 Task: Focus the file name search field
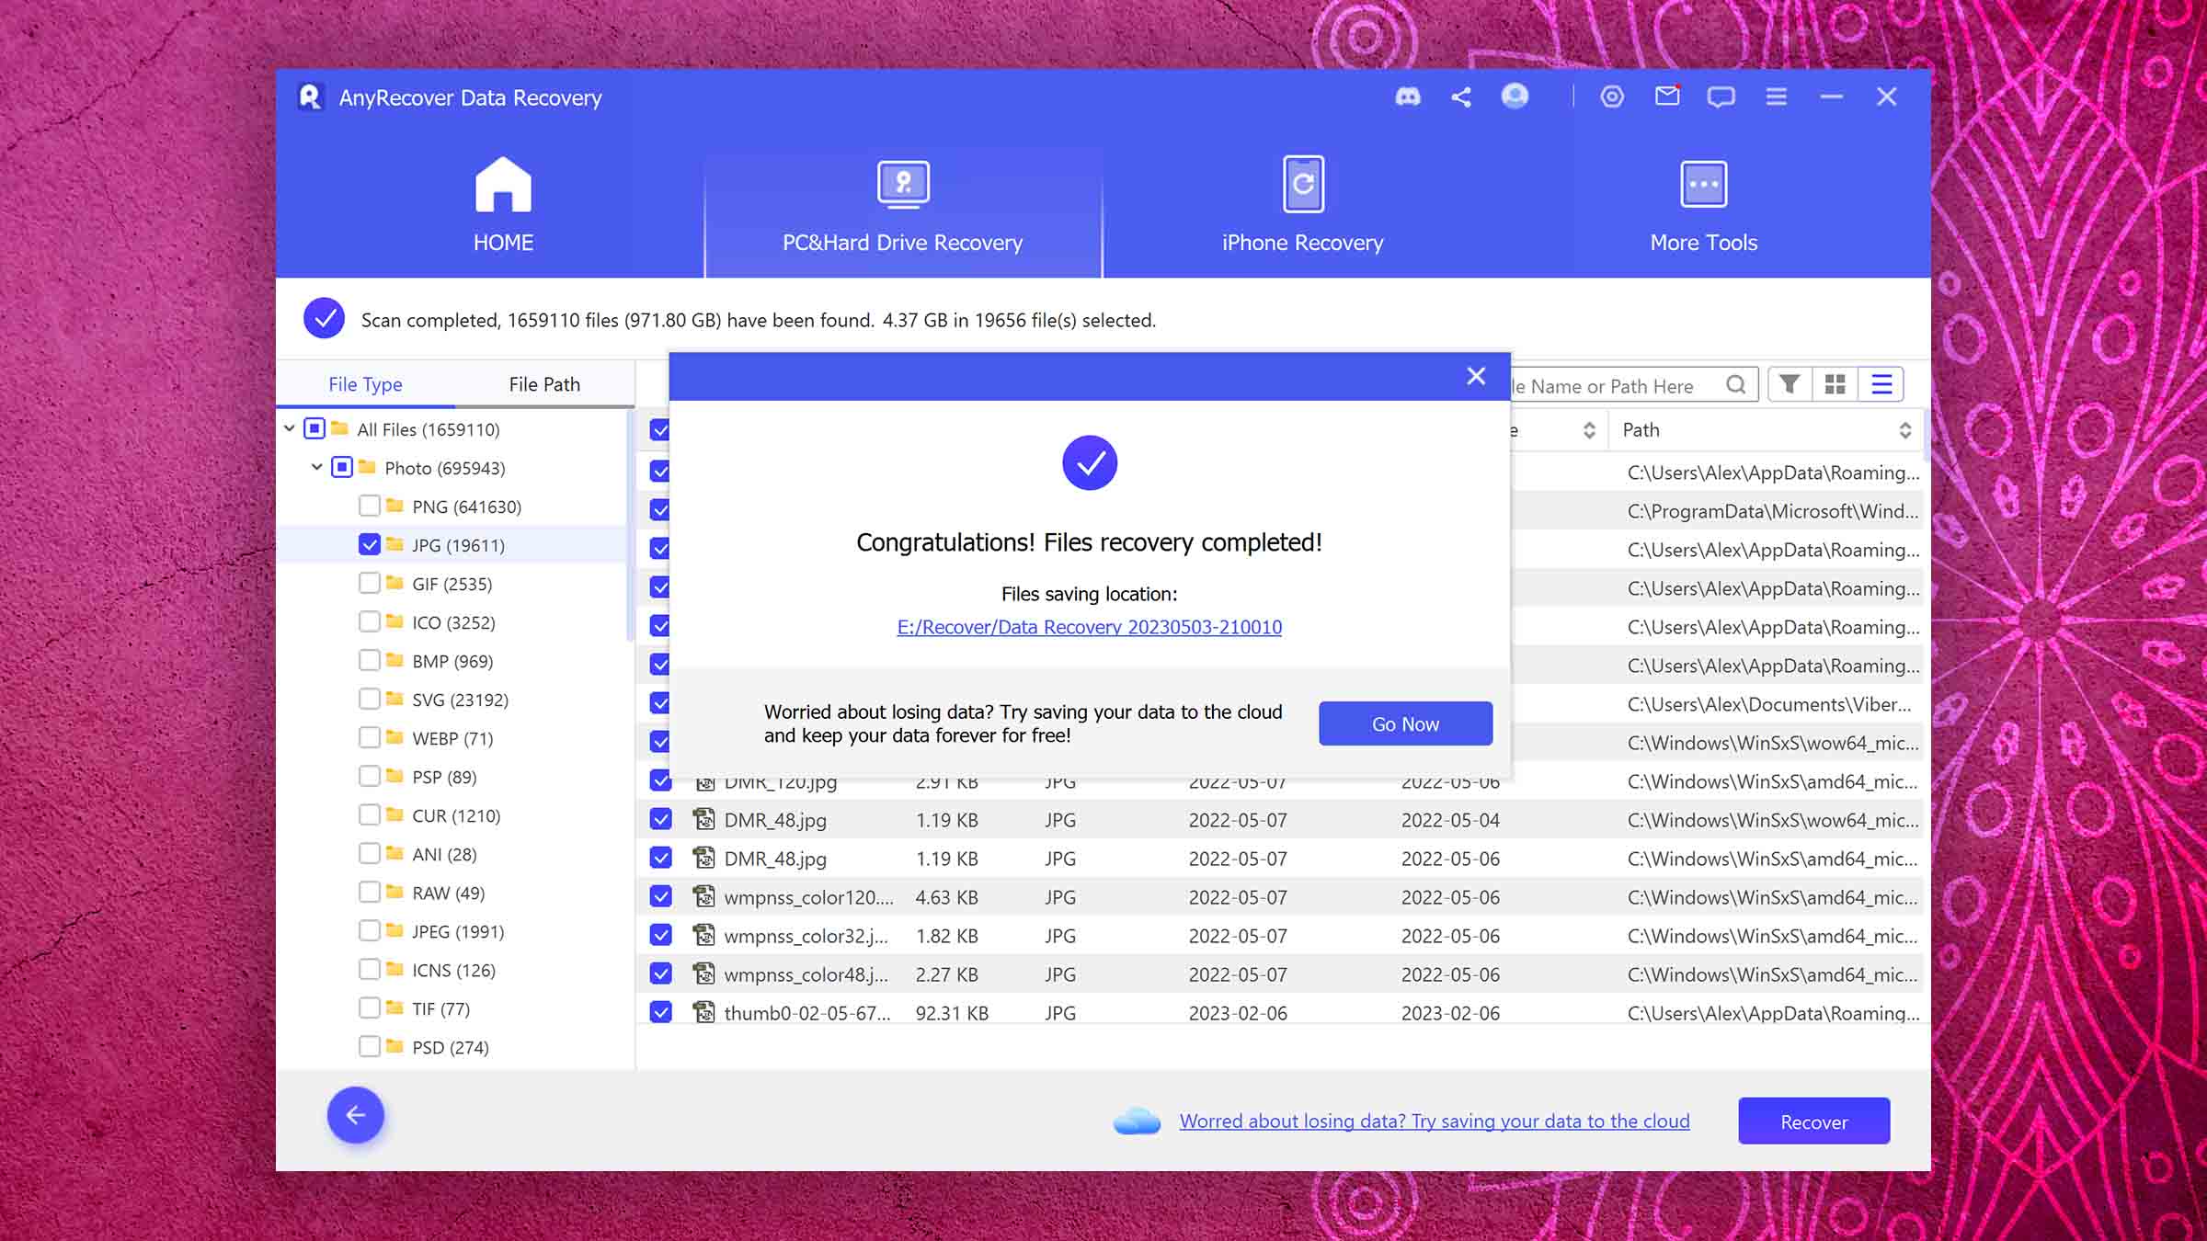[1618, 386]
